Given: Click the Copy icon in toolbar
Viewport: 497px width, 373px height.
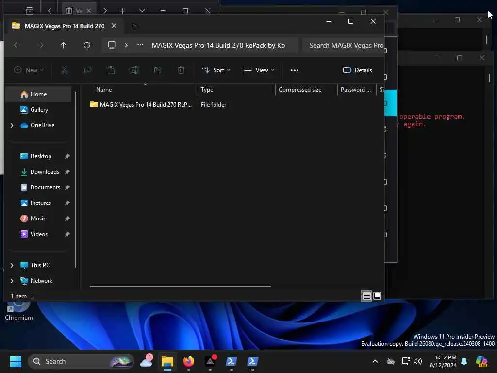Looking at the screenshot, I should (88, 70).
